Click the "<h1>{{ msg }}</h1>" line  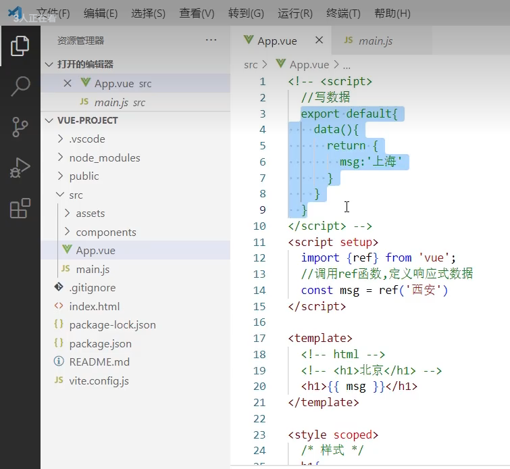coord(359,387)
